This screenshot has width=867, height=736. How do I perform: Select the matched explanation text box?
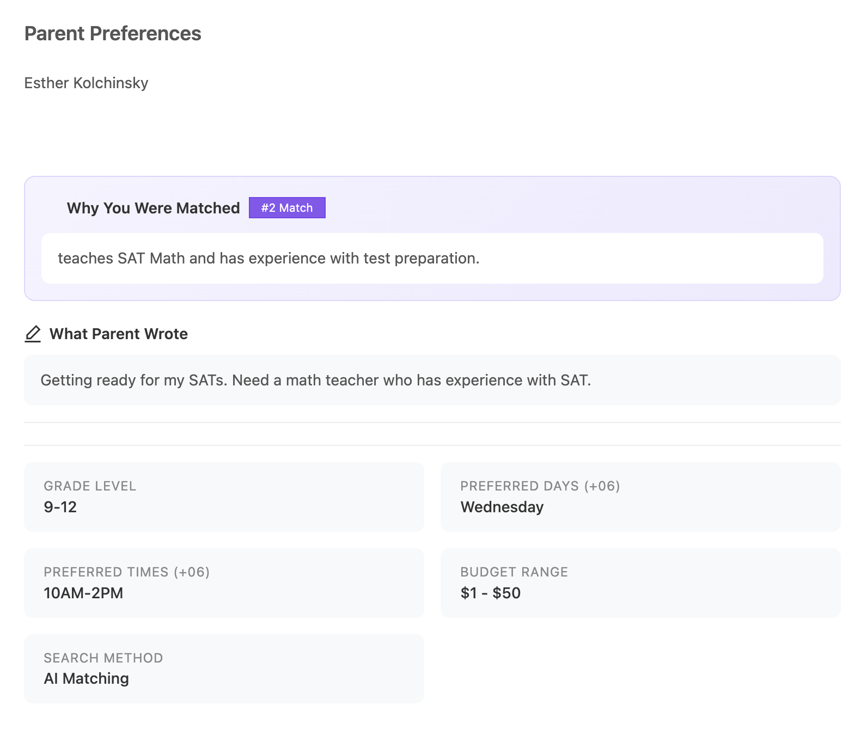tap(432, 258)
